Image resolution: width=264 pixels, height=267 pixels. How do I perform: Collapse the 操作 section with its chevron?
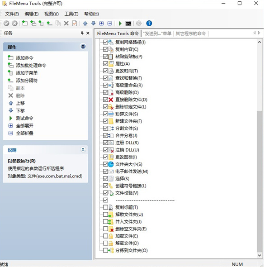pos(83,46)
